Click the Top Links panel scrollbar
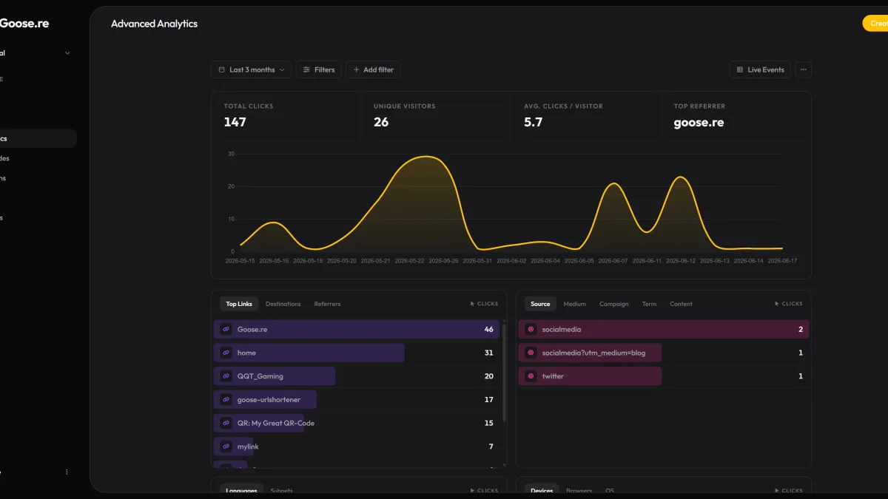 505,372
